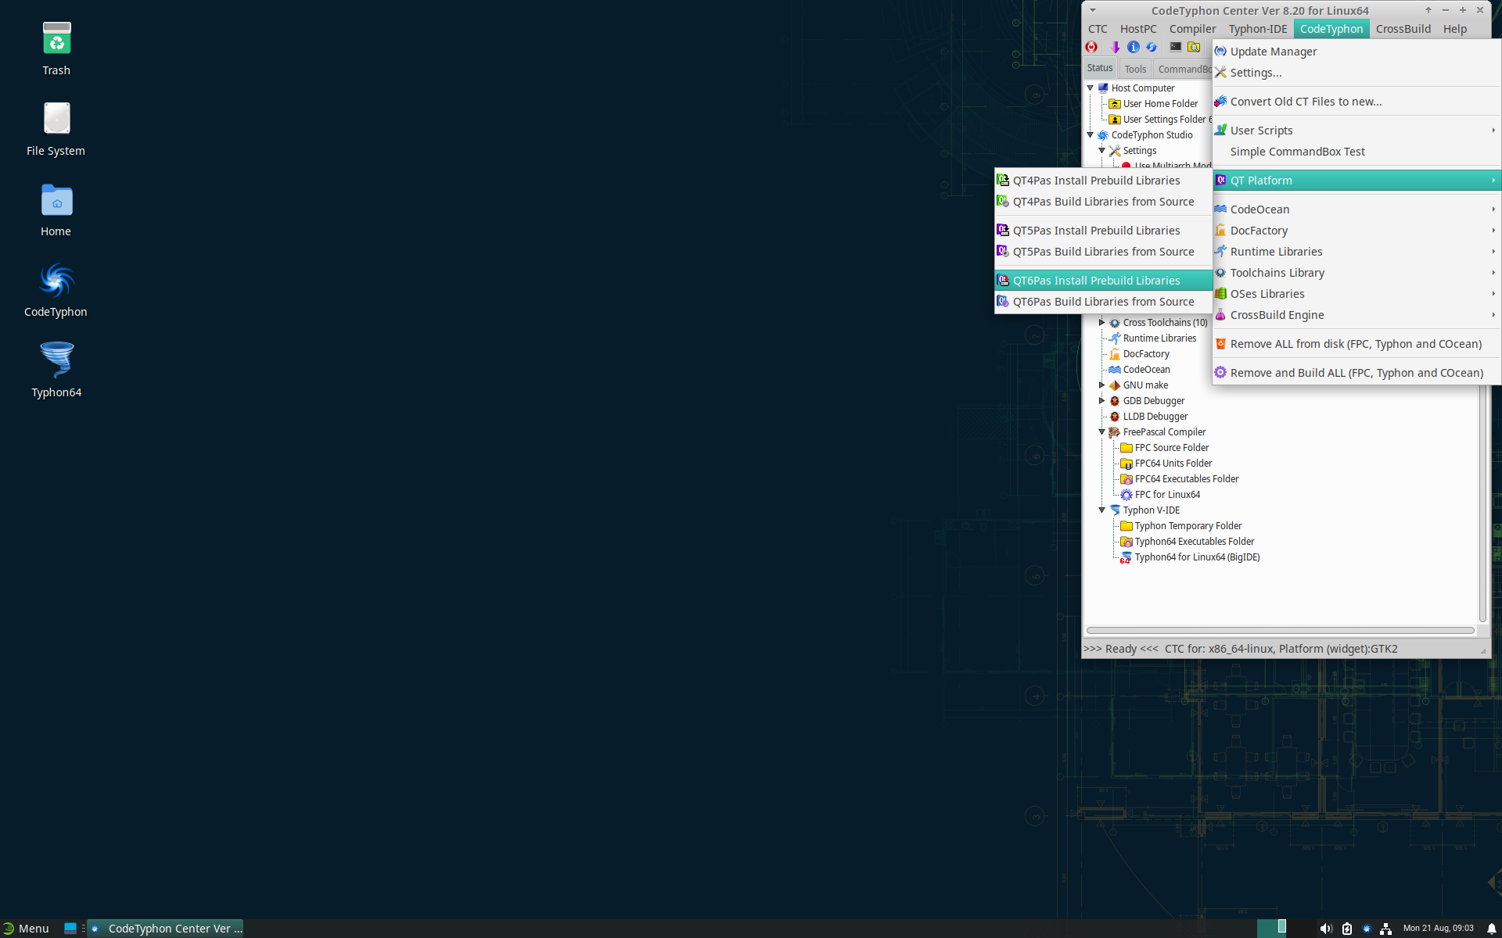Expand the GDB Debugger tree node
The height and width of the screenshot is (938, 1502).
click(1101, 401)
